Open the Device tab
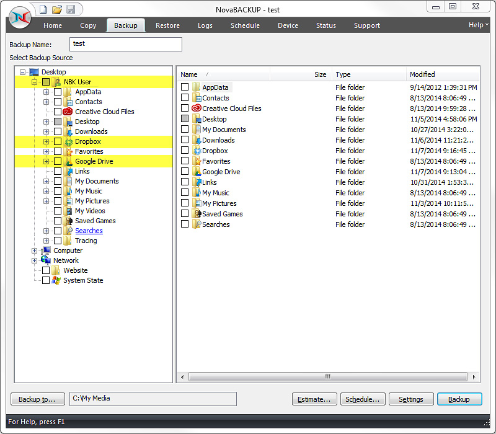Viewport: 496px width, 434px height. 288,25
